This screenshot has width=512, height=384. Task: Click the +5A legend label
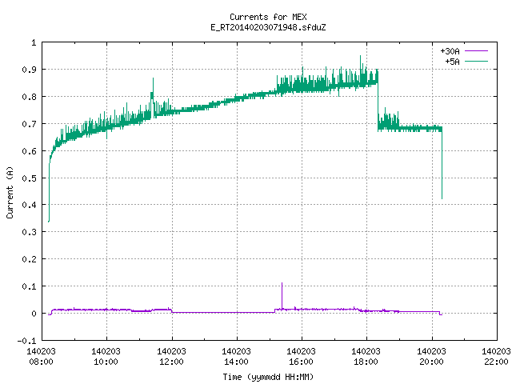(x=452, y=62)
